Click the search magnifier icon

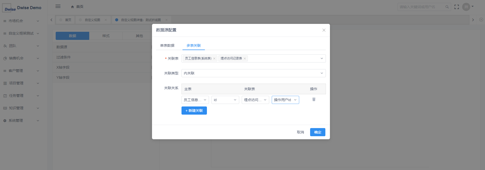(447, 7)
